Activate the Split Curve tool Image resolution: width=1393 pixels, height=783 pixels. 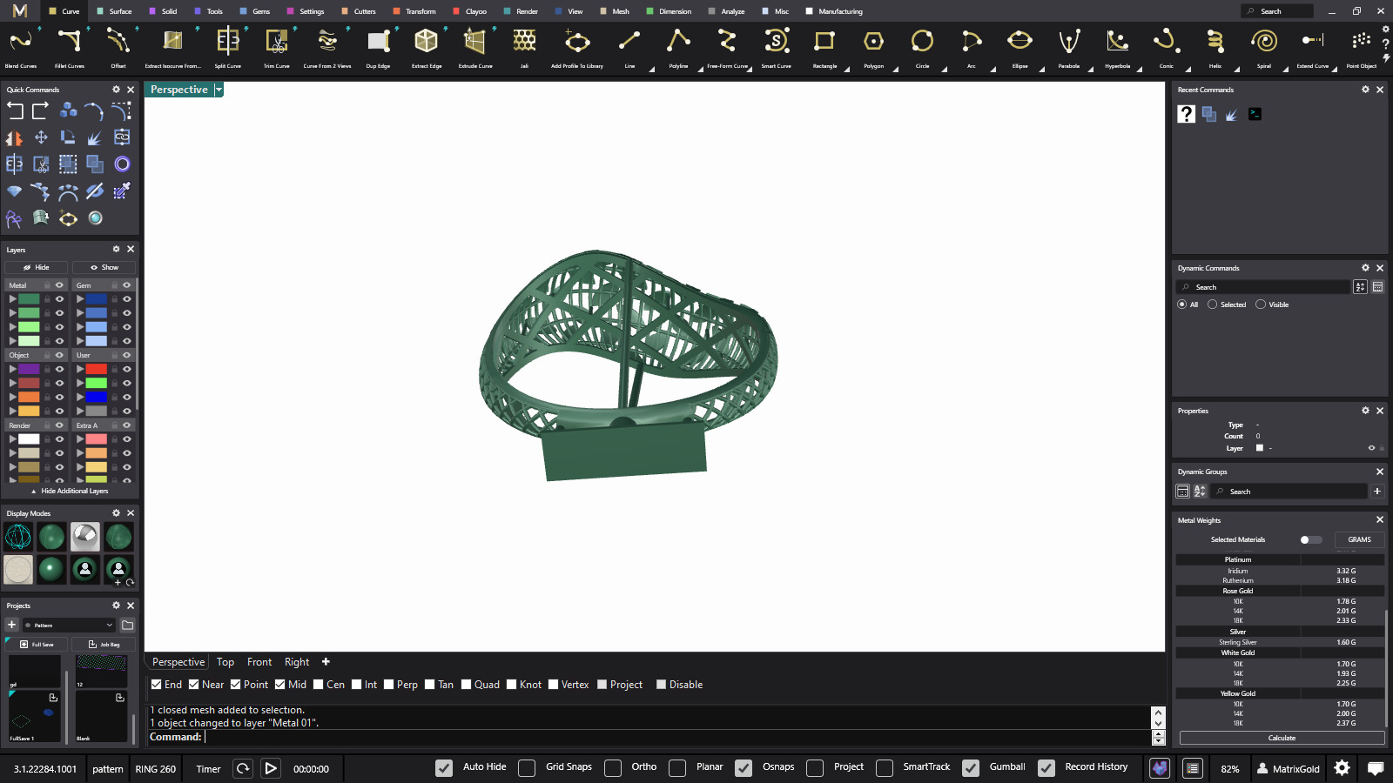[228, 47]
